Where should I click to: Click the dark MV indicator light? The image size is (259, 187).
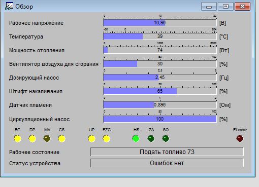click(x=47, y=139)
